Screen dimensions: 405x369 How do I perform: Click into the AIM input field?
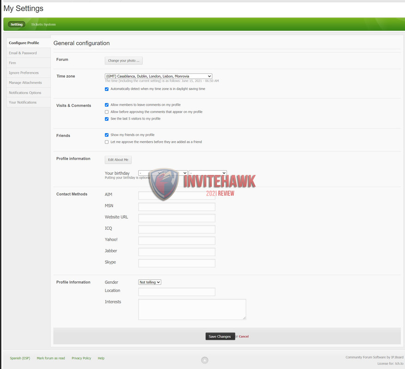(177, 195)
